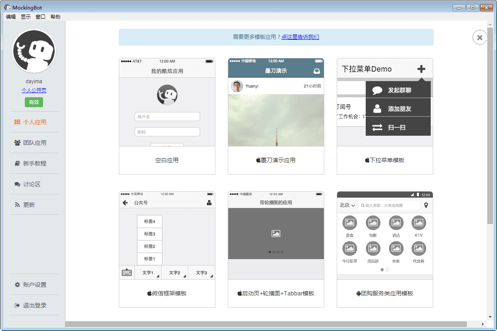Viewport: 497px width, 331px height.
Task: Expand the 文字1 tab menu
Action: pos(148,273)
